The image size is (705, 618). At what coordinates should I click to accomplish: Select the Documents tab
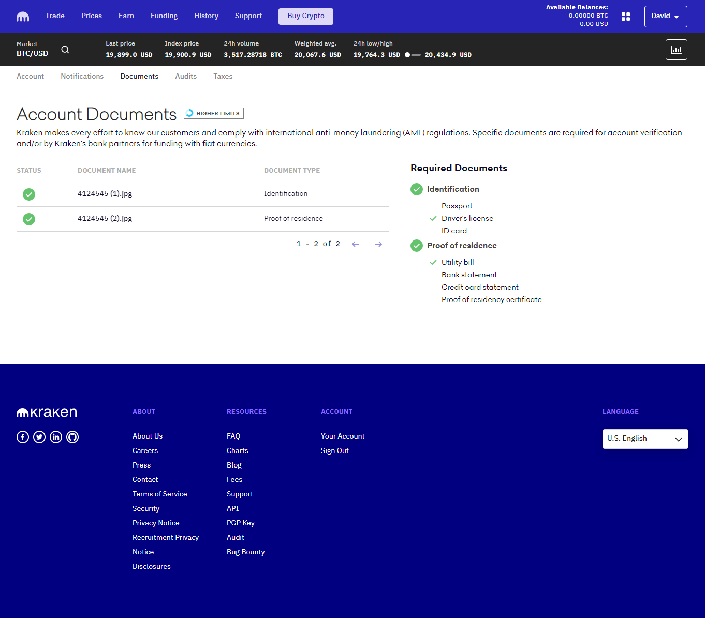[x=139, y=77]
